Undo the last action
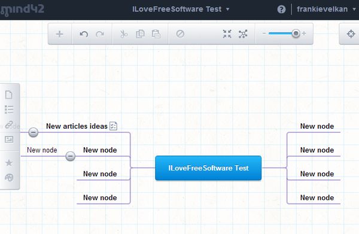 pyautogui.click(x=84, y=34)
